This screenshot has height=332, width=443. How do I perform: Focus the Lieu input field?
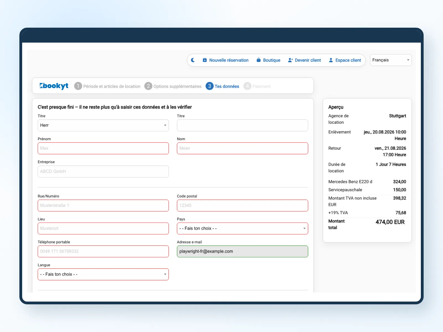[103, 229]
